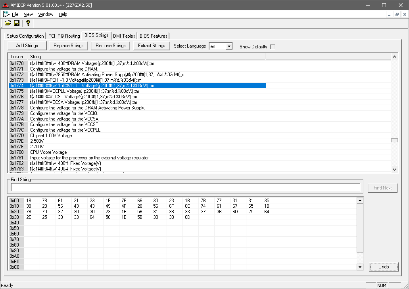Click the AMIBCP application icon in title bar
409x289 pixels.
5,5
